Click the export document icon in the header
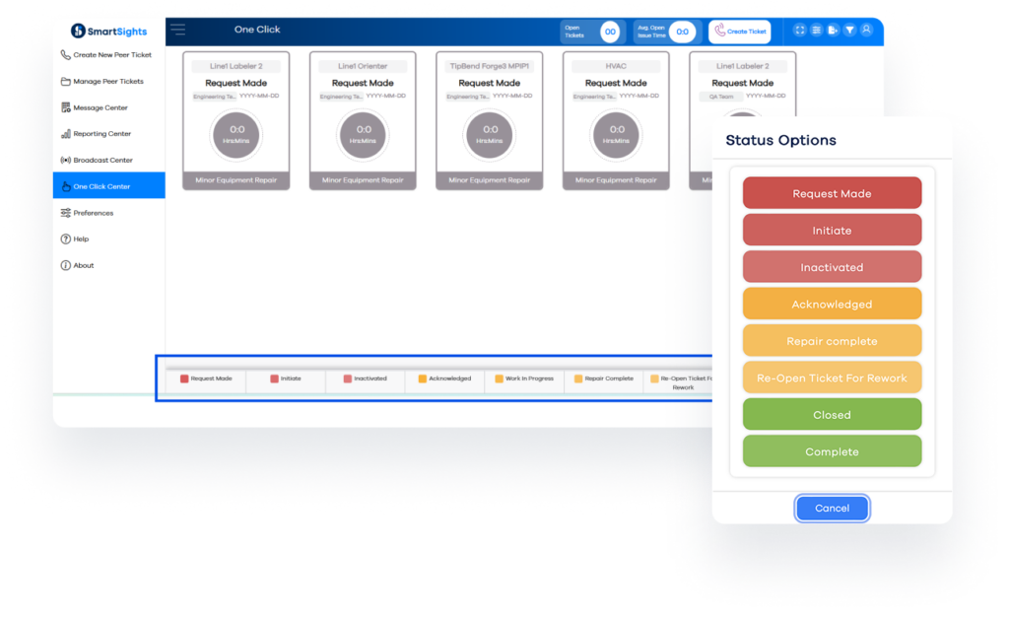1009x618 pixels. 833,31
